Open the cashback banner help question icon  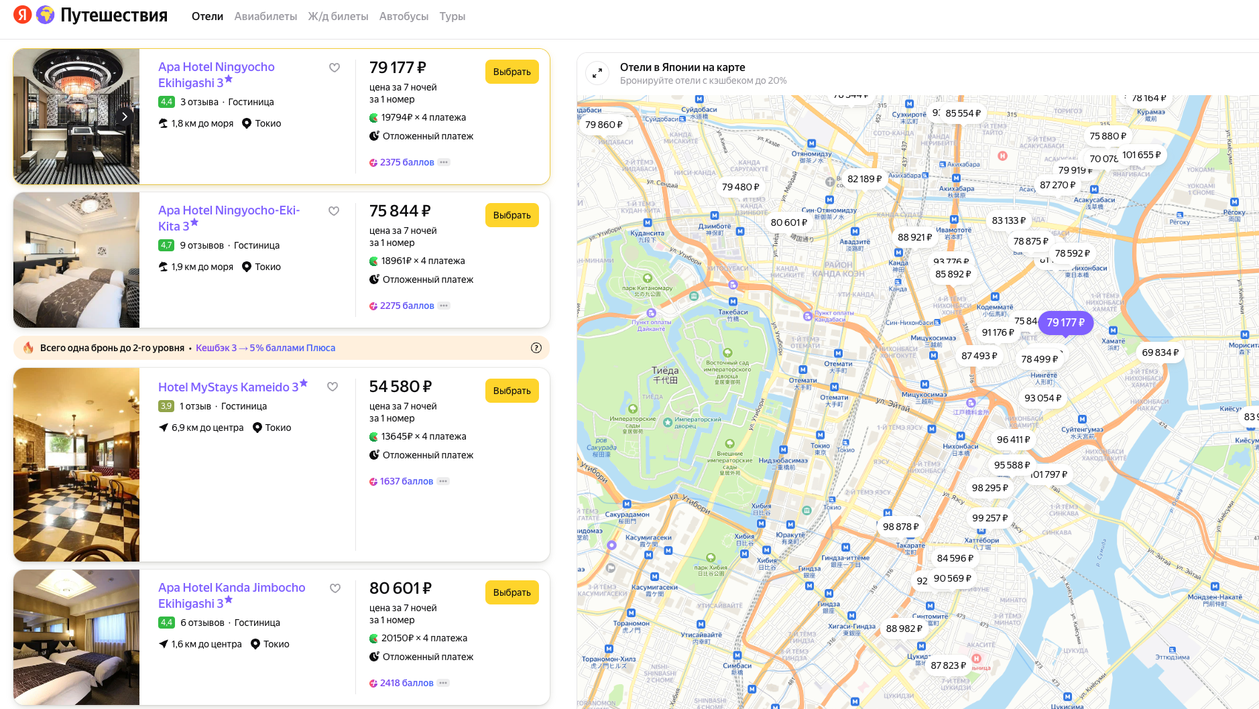point(536,348)
